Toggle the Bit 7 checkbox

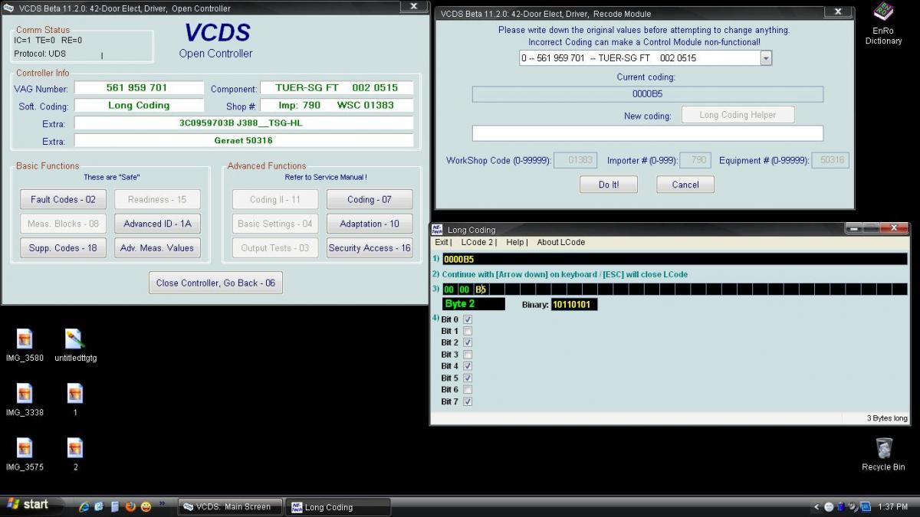(x=468, y=401)
